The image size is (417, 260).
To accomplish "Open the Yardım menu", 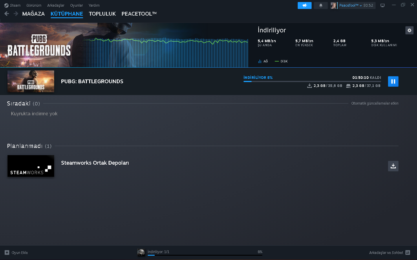I will coord(94,5).
